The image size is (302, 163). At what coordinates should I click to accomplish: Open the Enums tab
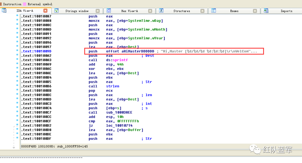(x=234, y=11)
